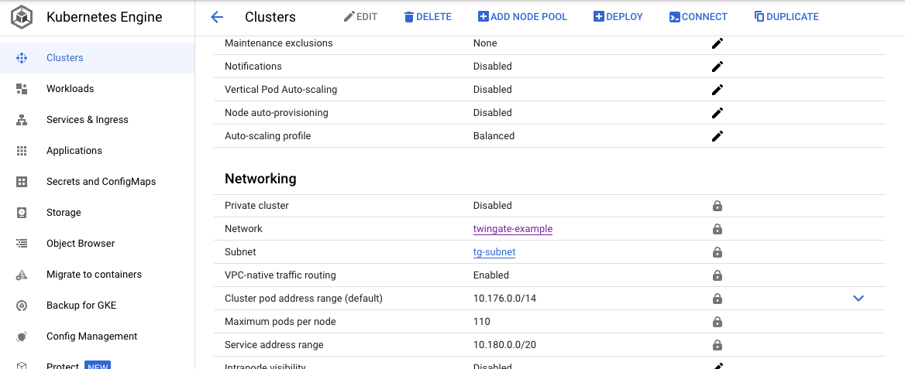Click the Private cluster label
The height and width of the screenshot is (369, 905).
click(x=256, y=205)
